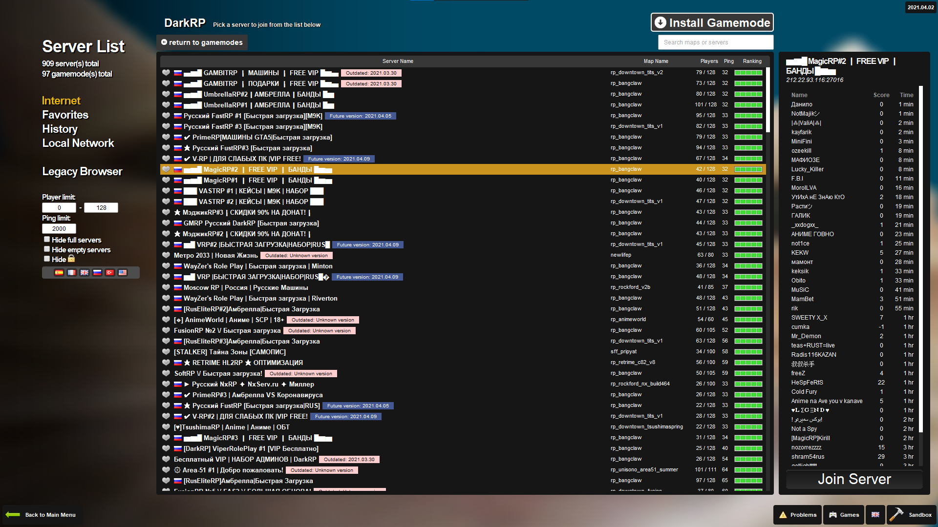Switch to Favorites server tab
The image size is (938, 527).
65,115
